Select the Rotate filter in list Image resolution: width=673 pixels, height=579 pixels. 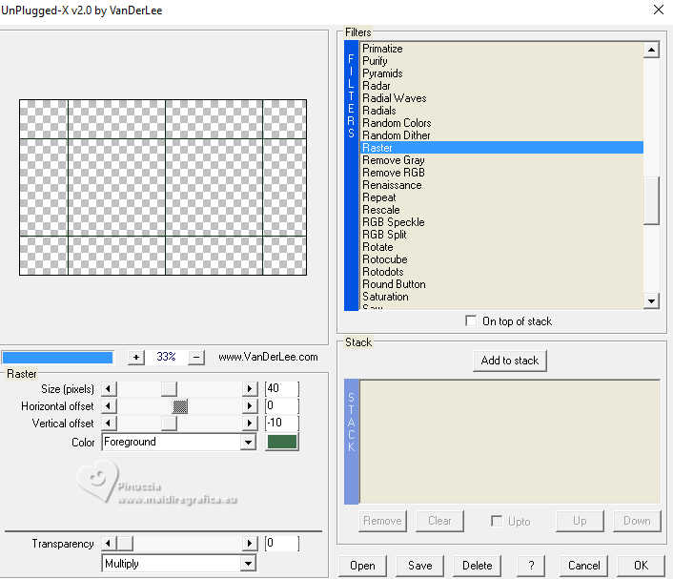click(x=377, y=247)
